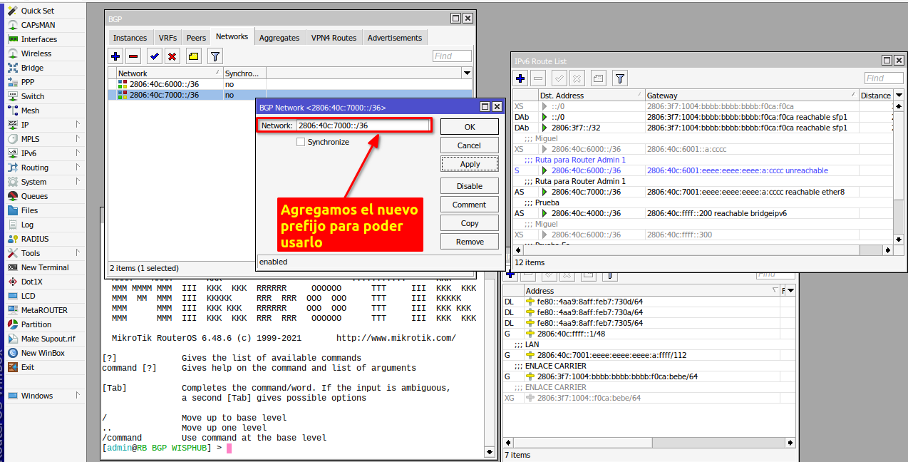Image resolution: width=908 pixels, height=462 pixels.
Task: Click the blue checkmark enable icon in BGP toolbar
Action: pos(154,56)
